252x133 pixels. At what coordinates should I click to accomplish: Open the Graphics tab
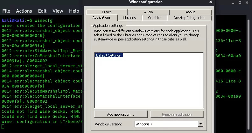point(155,18)
